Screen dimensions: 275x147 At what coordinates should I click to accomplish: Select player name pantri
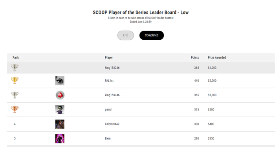click(108, 110)
